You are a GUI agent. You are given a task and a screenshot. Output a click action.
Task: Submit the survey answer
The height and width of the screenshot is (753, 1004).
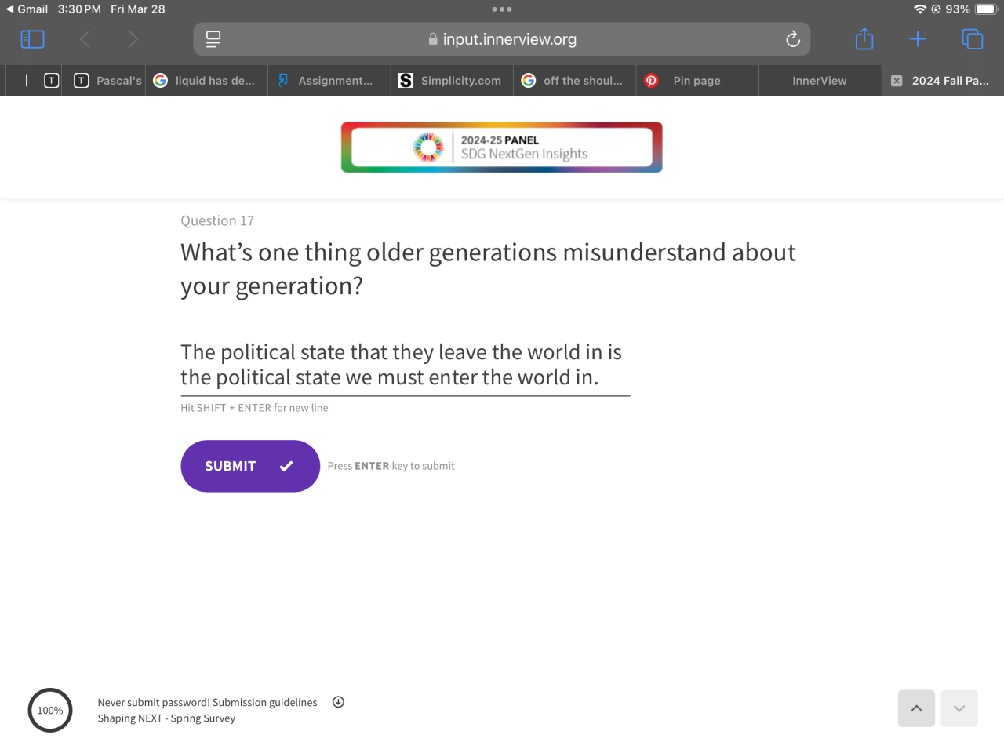coord(250,466)
